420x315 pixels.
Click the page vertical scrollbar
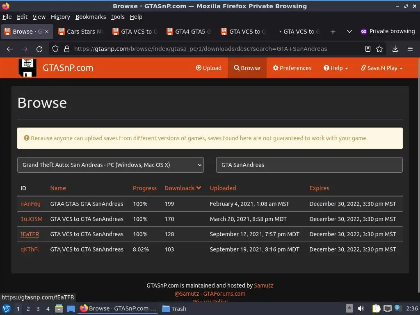click(418, 176)
